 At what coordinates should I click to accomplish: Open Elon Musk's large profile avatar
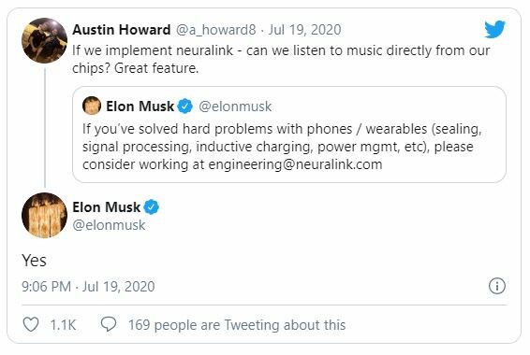click(x=44, y=216)
